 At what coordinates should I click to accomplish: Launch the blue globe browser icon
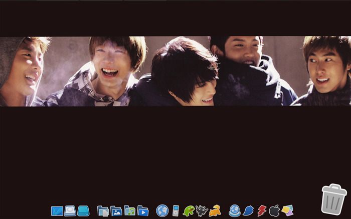(162, 210)
